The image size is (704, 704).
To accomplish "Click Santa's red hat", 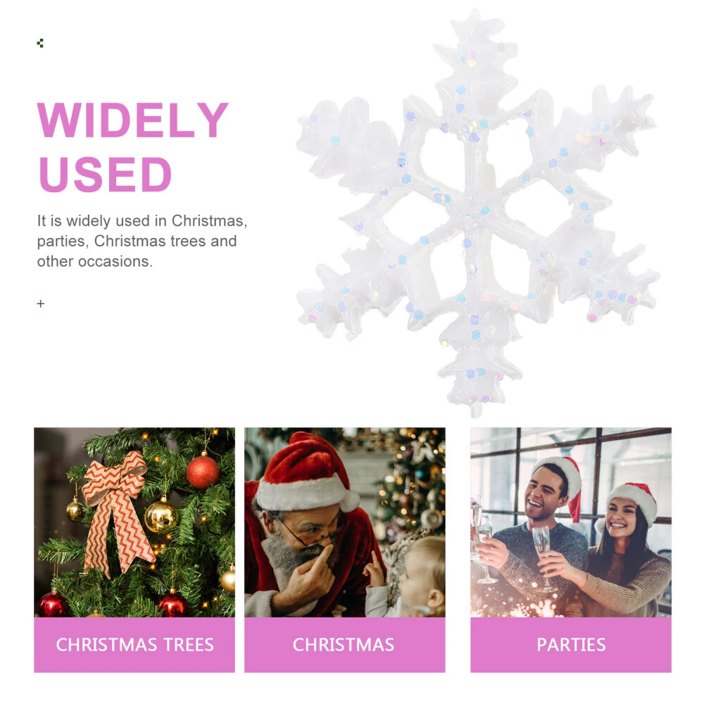I will [x=306, y=472].
